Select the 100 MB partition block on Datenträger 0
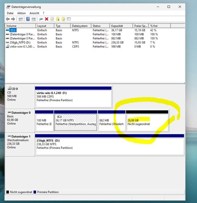The image size is (197, 203). [x=44, y=121]
